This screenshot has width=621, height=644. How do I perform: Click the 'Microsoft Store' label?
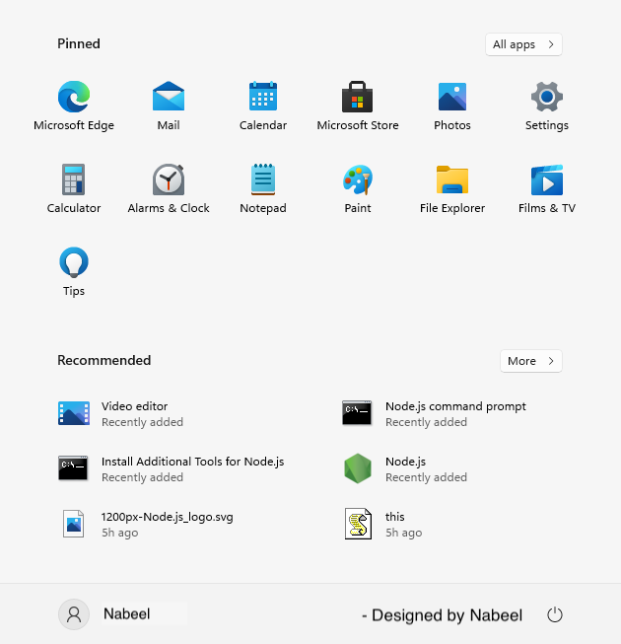tap(358, 125)
